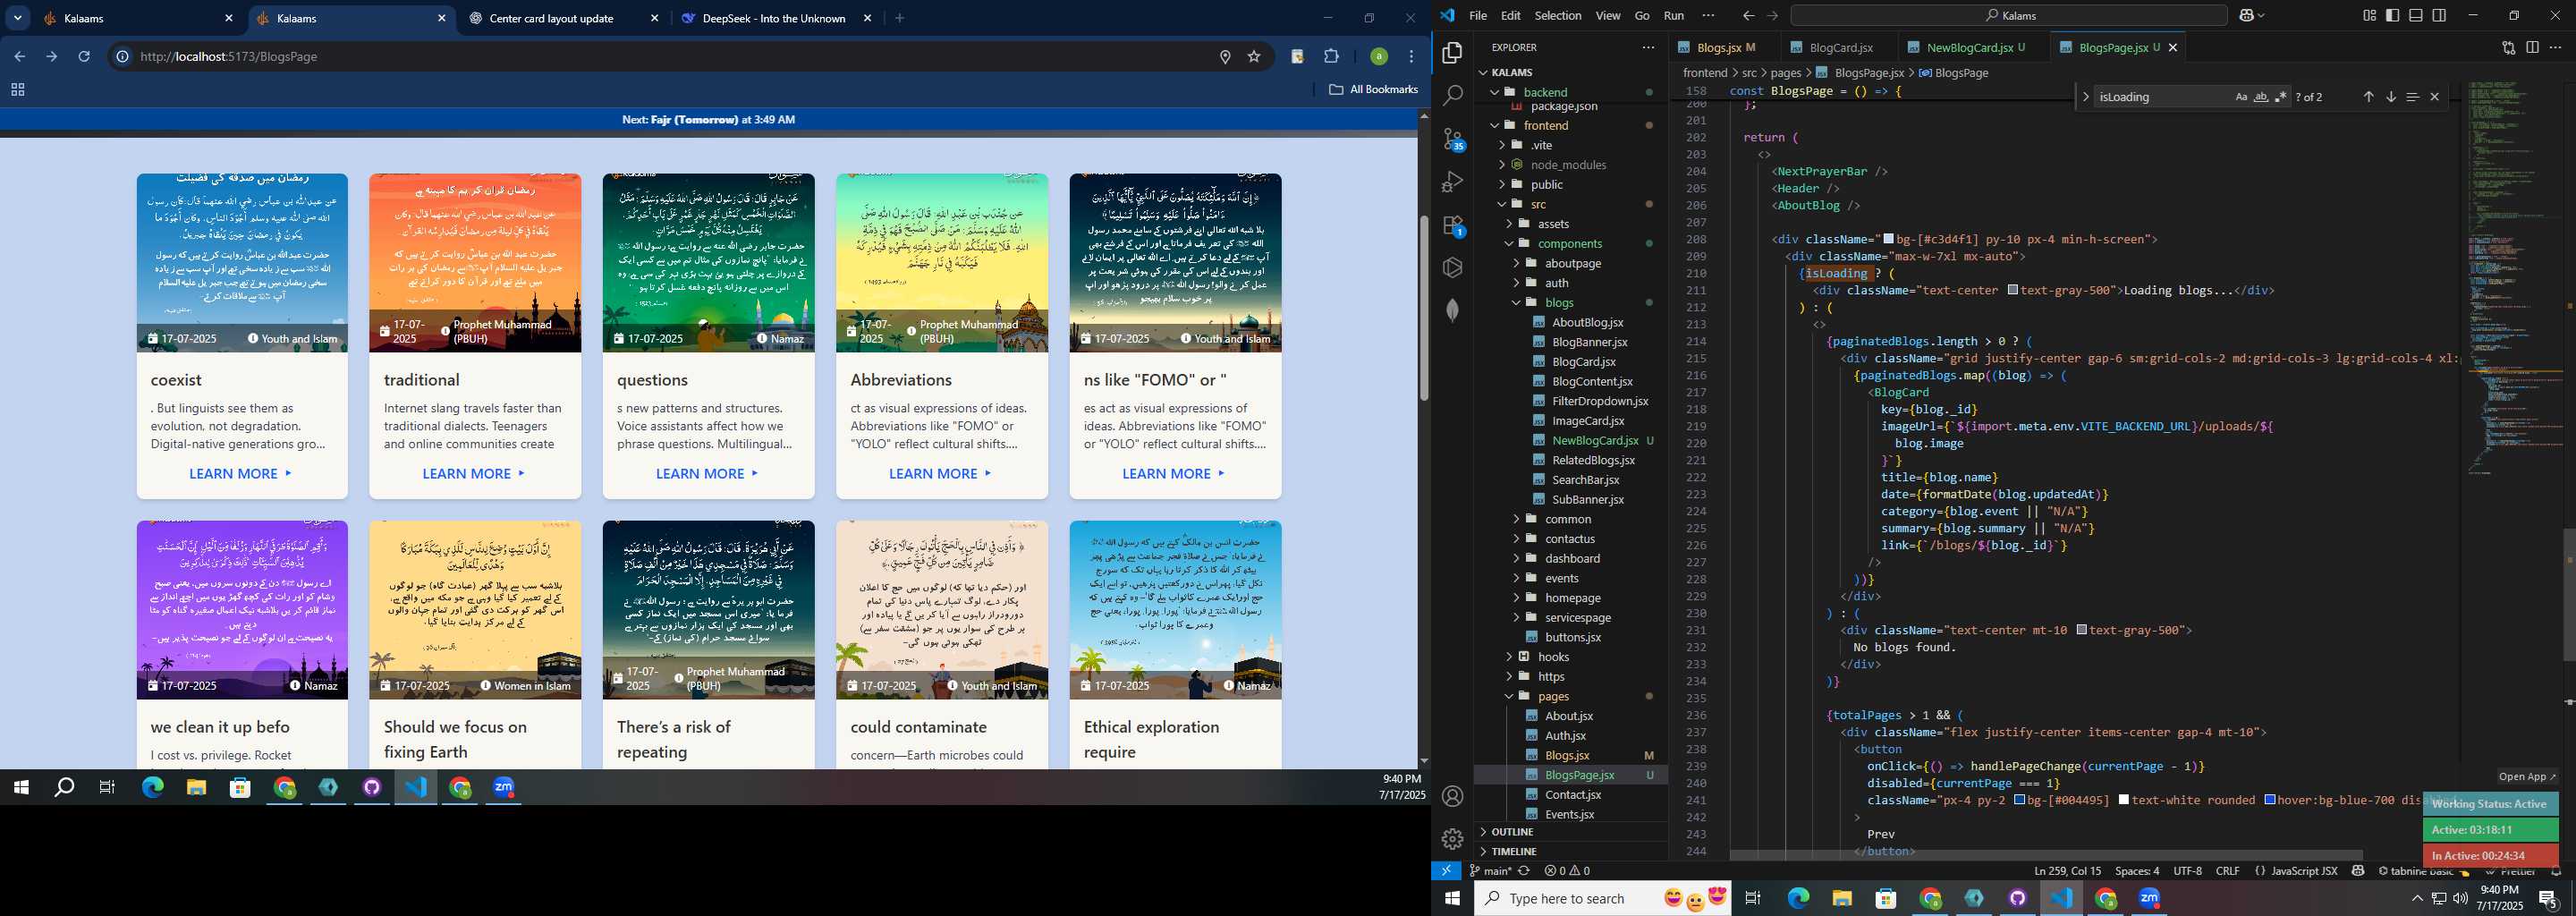This screenshot has height=916, width=2576.
Task: Click the Synchronize Changes icon in the status bar
Action: click(x=1524, y=871)
